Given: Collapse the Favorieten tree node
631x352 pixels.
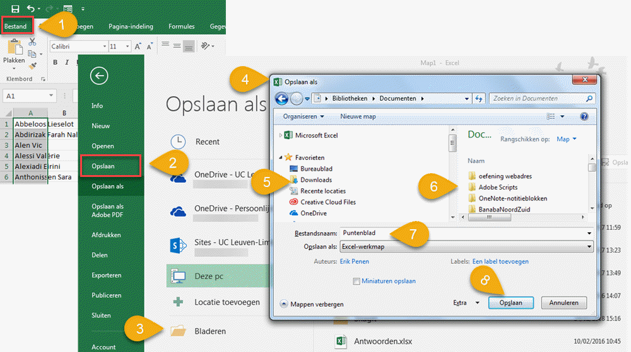Looking at the screenshot, I should (281, 157).
